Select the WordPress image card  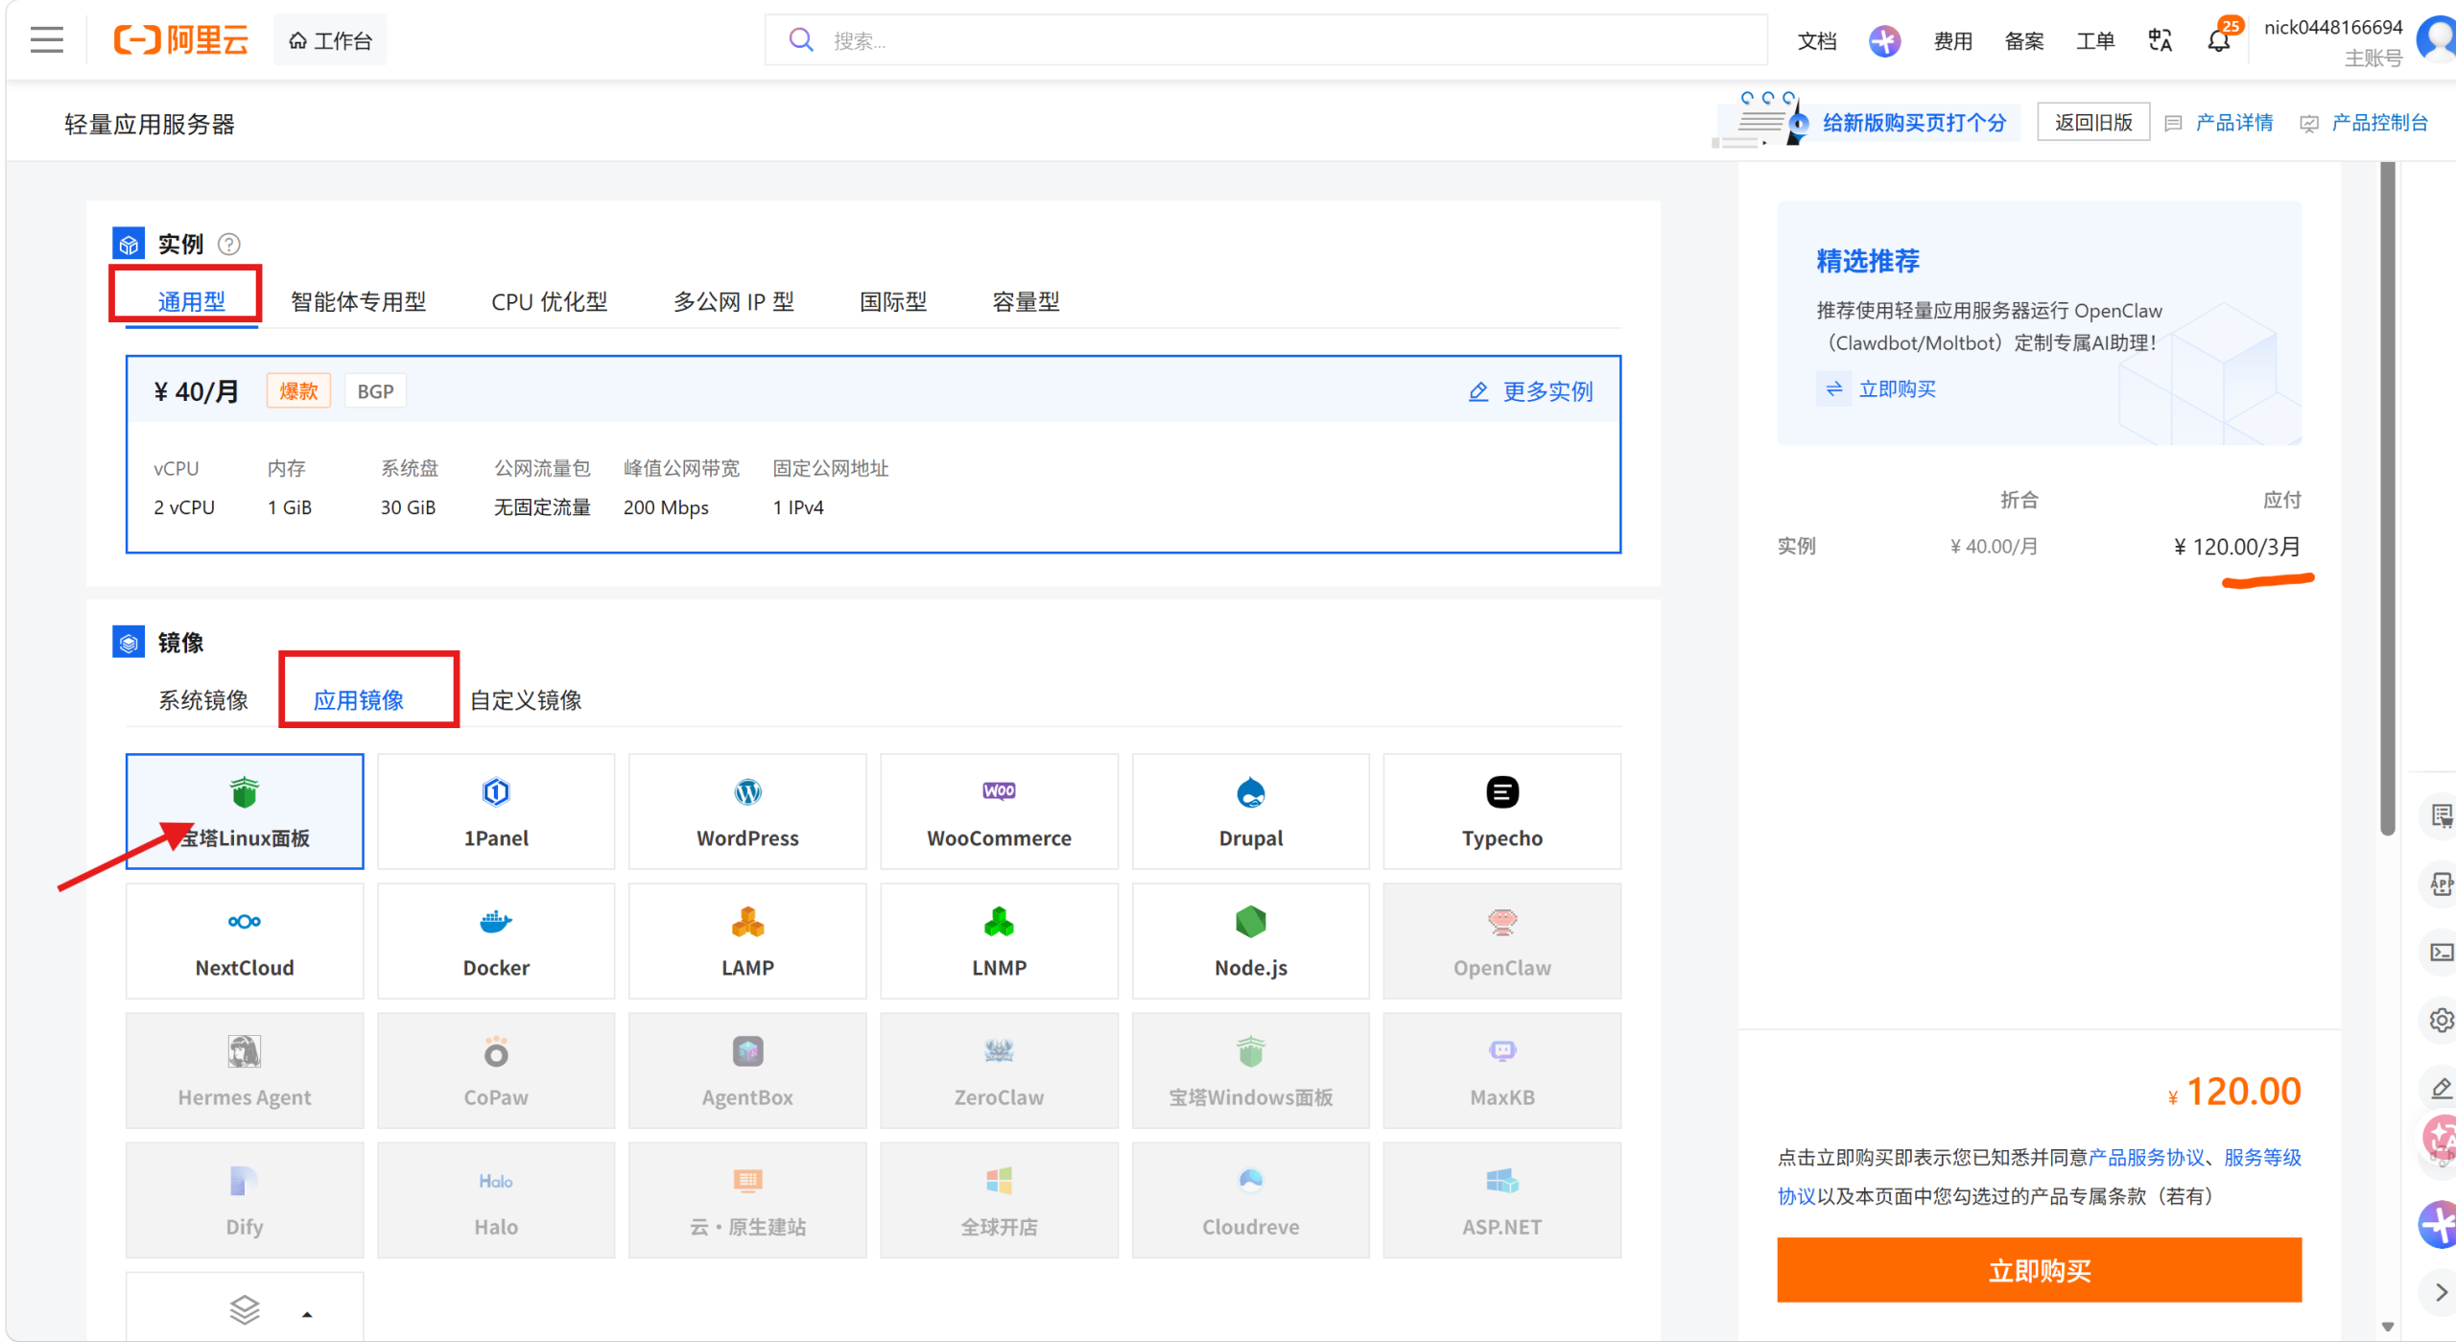coord(747,812)
